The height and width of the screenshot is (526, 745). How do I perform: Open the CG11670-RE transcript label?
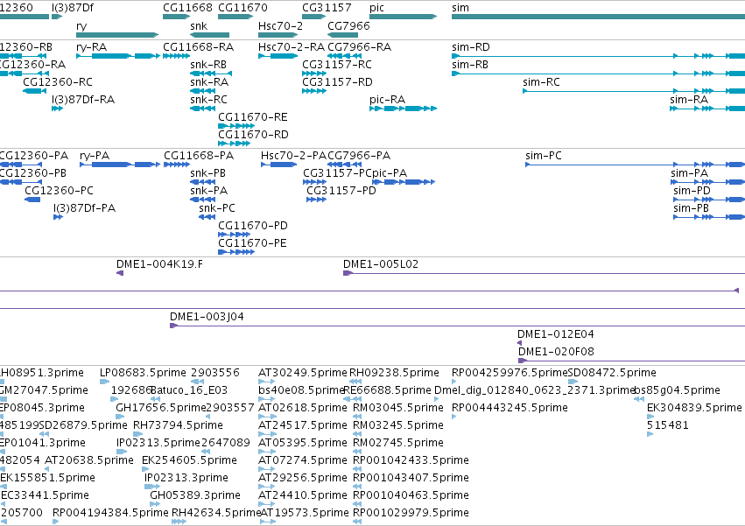[253, 117]
